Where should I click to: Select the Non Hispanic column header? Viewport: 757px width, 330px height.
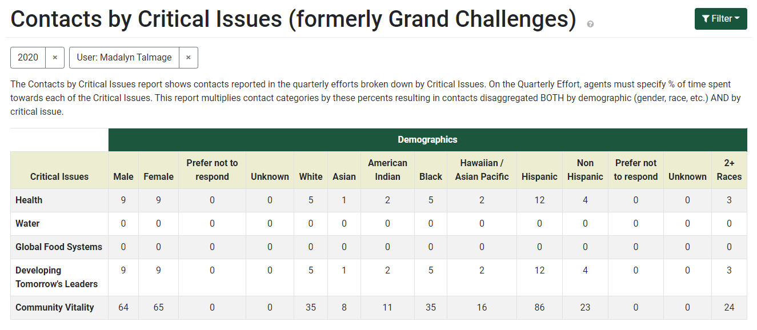click(x=585, y=170)
